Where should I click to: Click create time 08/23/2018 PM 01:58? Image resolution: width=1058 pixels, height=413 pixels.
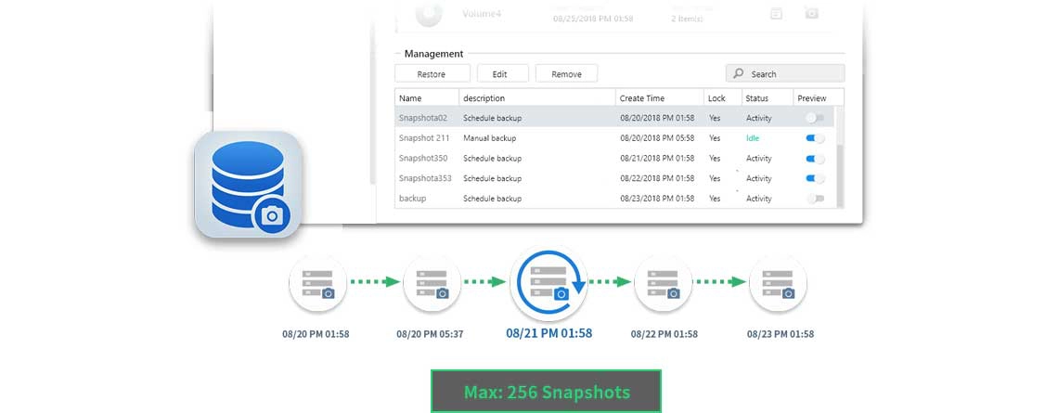pyautogui.click(x=657, y=200)
